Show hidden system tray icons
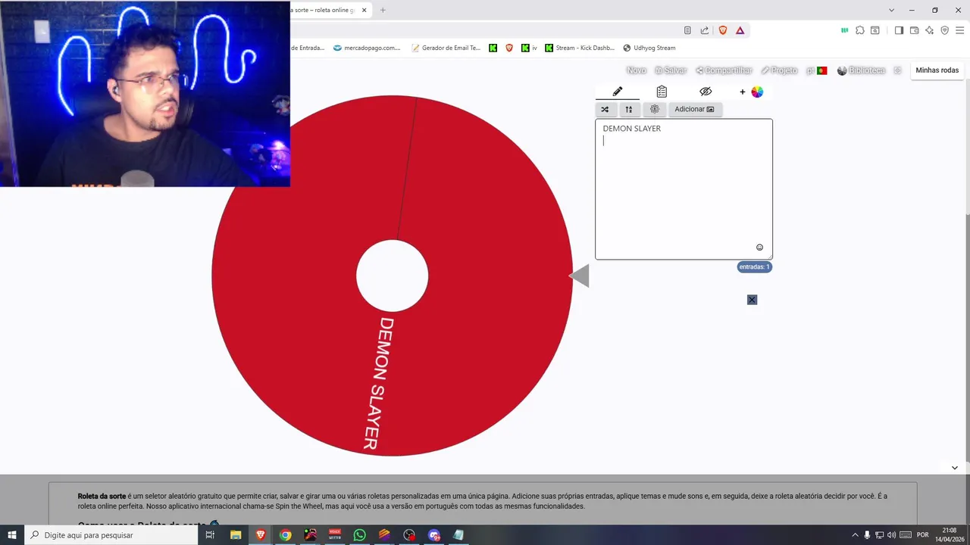 (x=856, y=535)
